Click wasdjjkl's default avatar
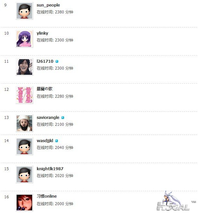Image resolution: width=198 pixels, height=213 pixels. pos(24,146)
